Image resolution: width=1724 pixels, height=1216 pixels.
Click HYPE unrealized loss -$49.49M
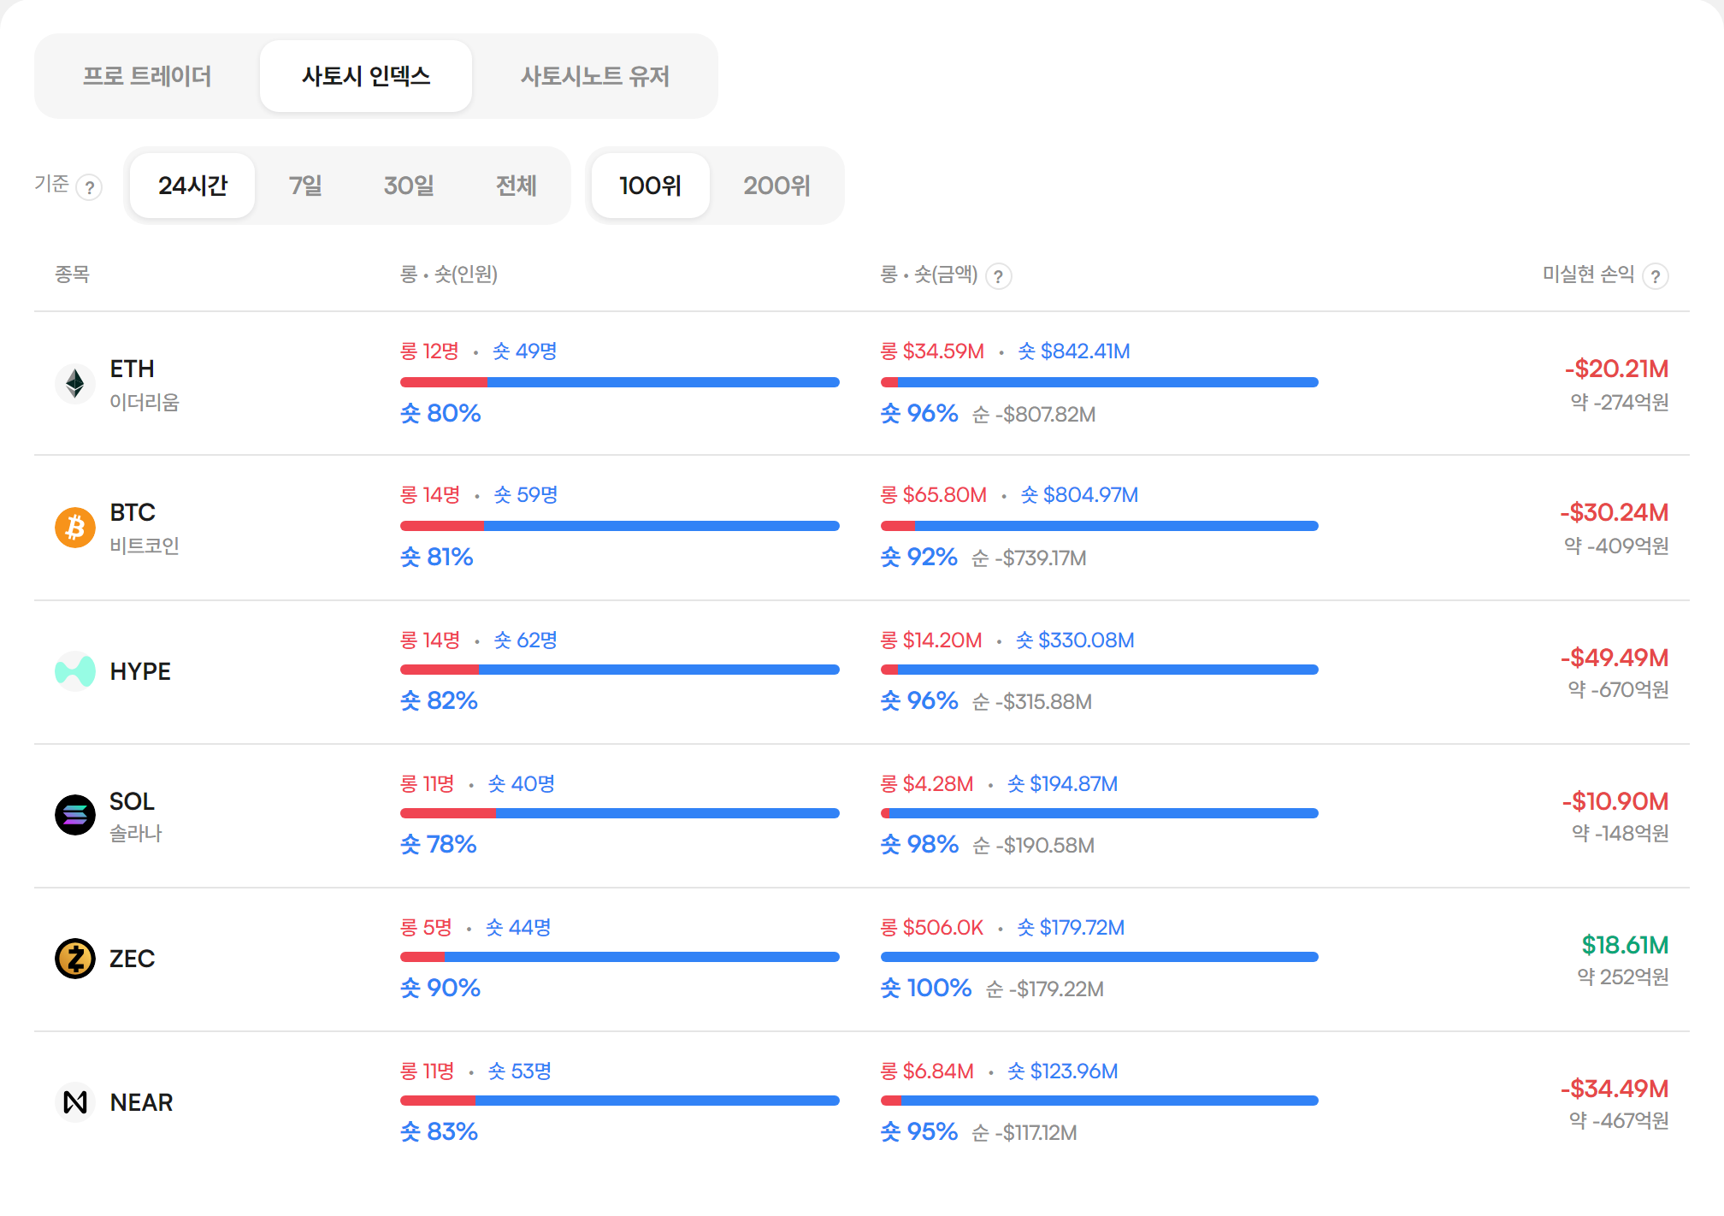point(1615,658)
